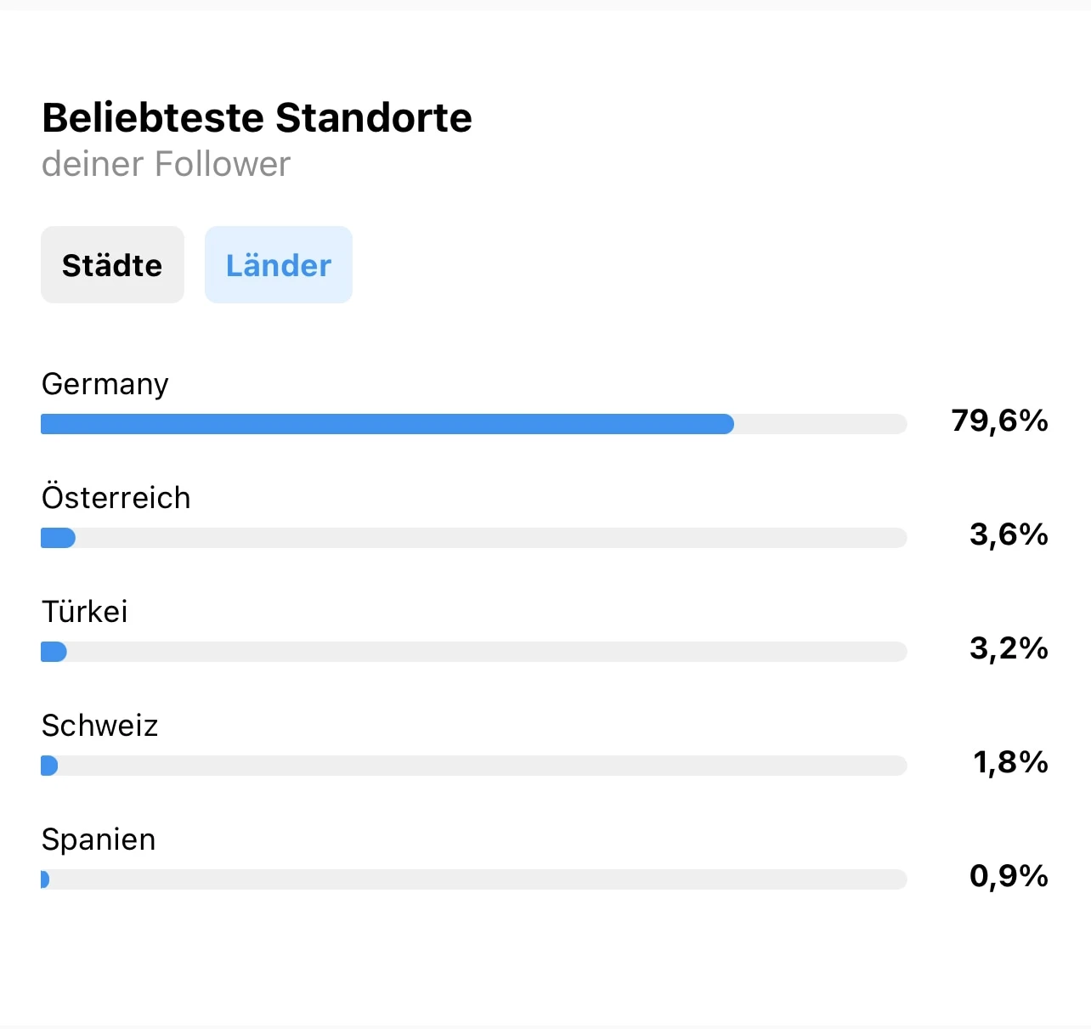Click the Spanien progress bar

[473, 879]
